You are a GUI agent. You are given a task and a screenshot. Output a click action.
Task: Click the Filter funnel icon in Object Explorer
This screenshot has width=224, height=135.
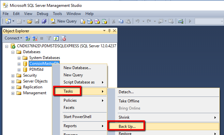click(x=49, y=38)
